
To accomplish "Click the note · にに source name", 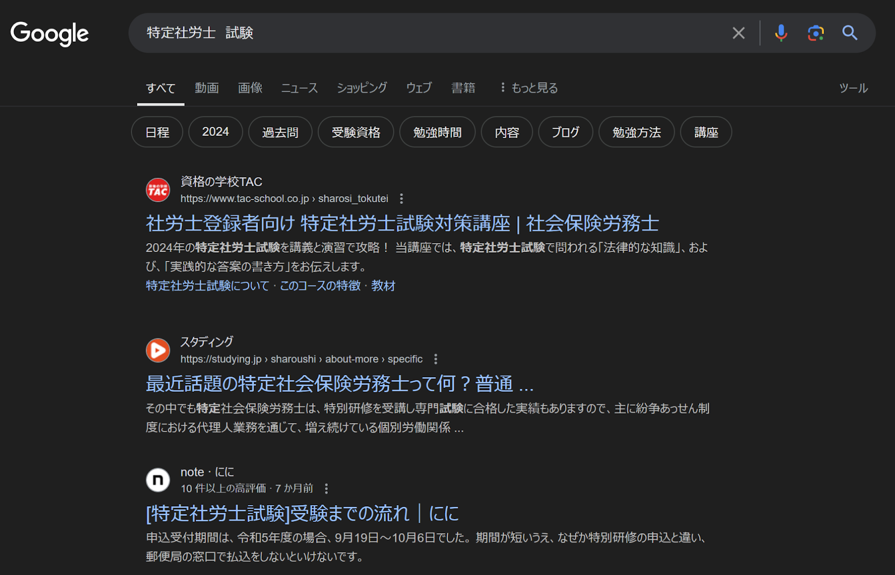I will coord(207,472).
